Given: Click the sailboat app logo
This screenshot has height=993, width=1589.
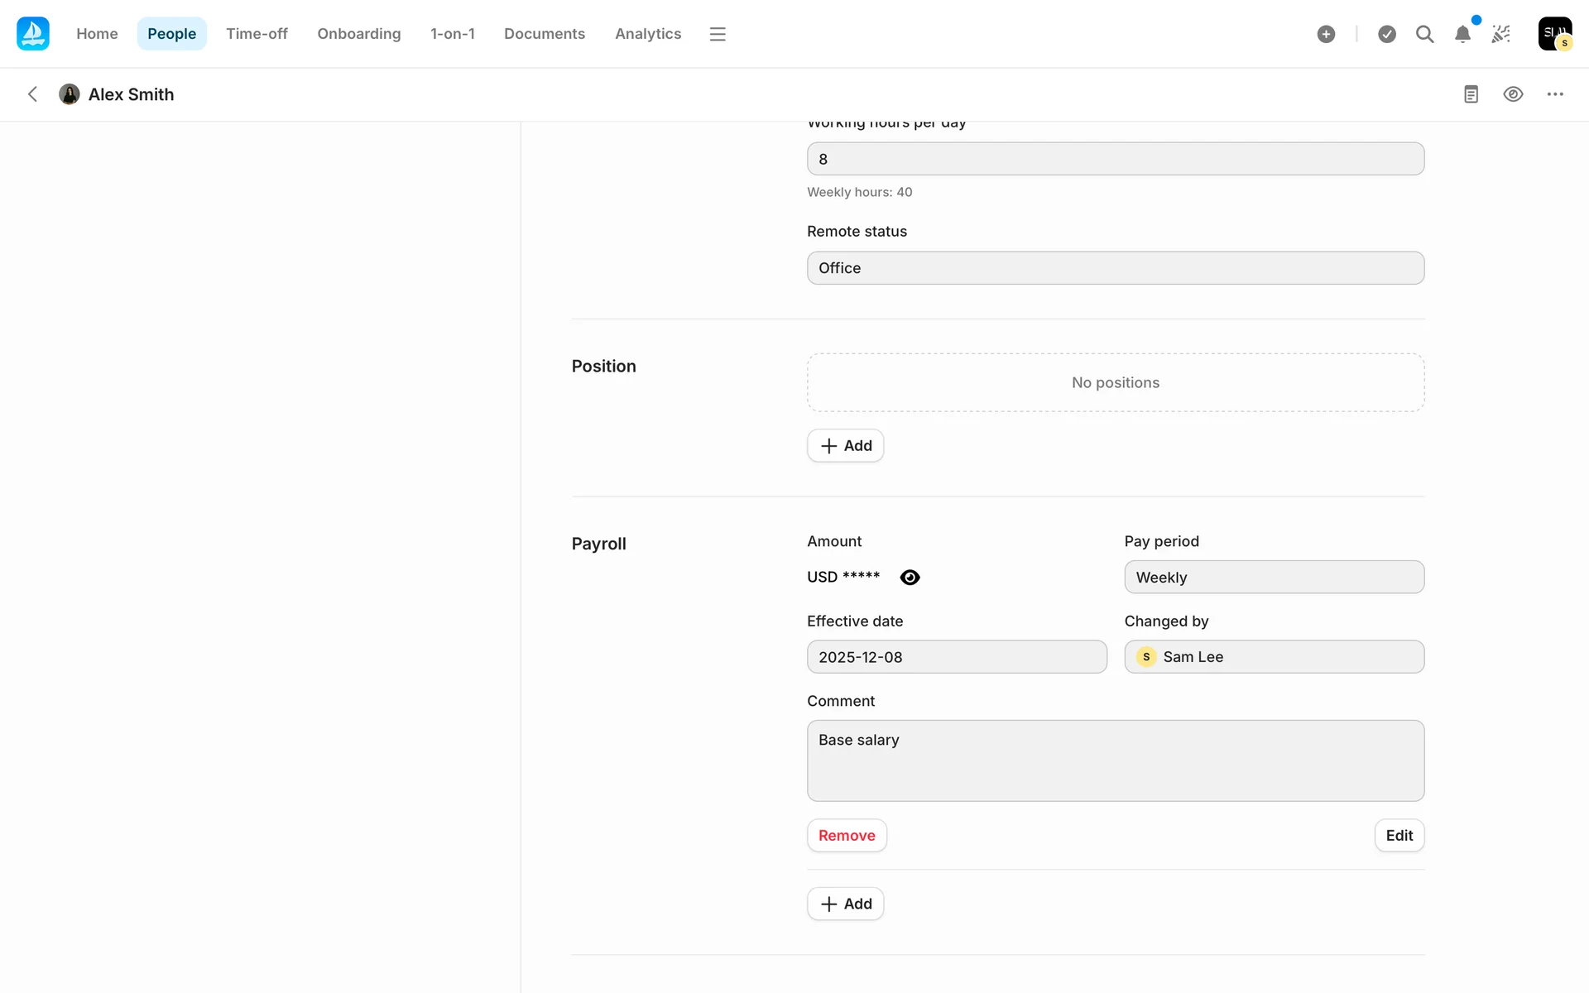Looking at the screenshot, I should 33,34.
